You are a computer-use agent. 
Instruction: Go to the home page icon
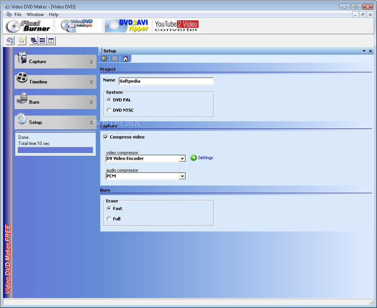(126, 59)
